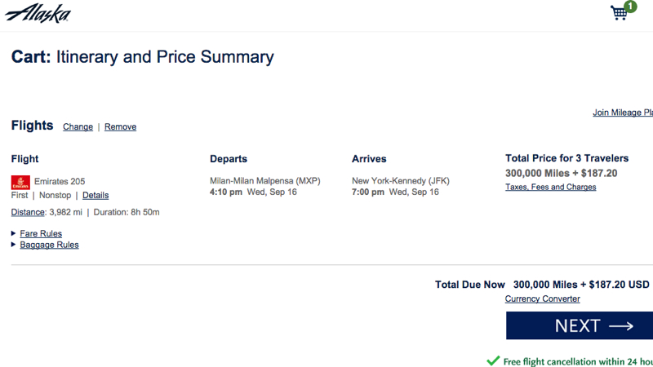Remove the flight from the cart
The image size is (653, 367).
(120, 127)
